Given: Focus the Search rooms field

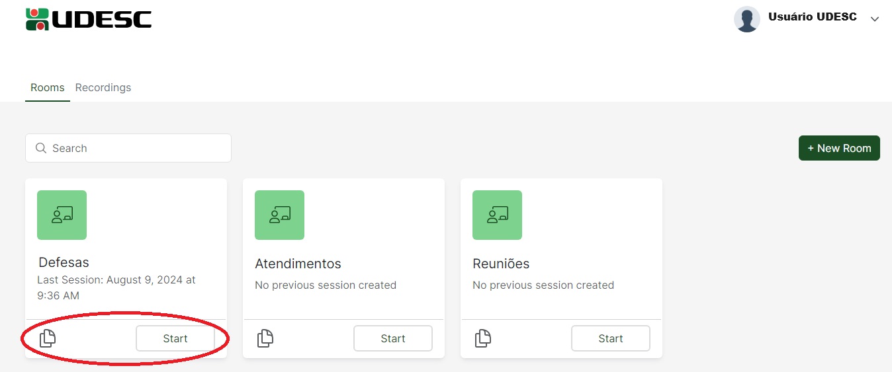Looking at the screenshot, I should [136, 148].
